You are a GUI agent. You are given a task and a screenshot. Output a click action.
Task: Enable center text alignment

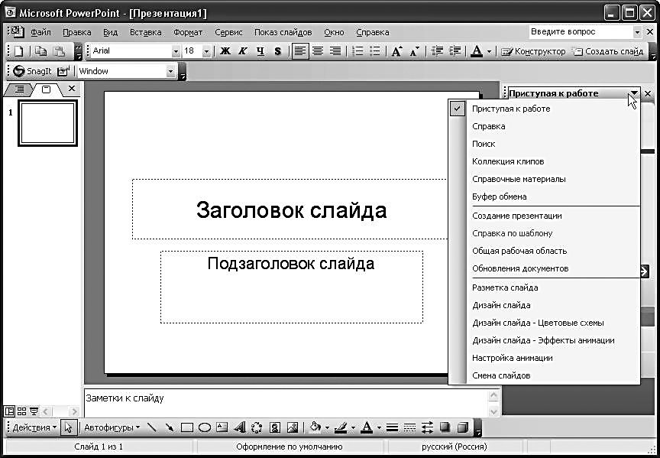coord(316,52)
